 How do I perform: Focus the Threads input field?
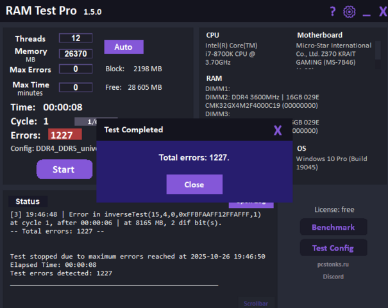click(76, 38)
